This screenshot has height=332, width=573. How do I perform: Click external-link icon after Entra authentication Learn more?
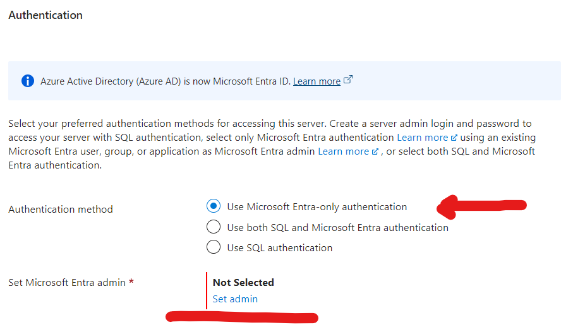coord(454,138)
